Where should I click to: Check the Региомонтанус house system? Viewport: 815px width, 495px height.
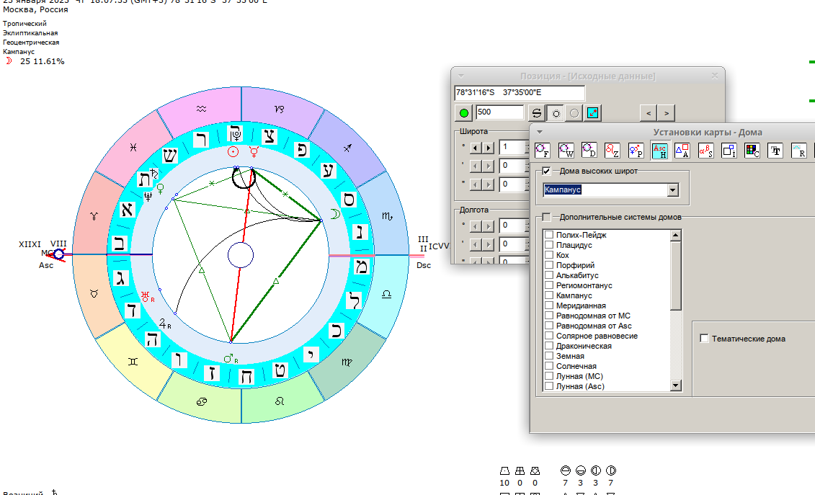click(549, 285)
